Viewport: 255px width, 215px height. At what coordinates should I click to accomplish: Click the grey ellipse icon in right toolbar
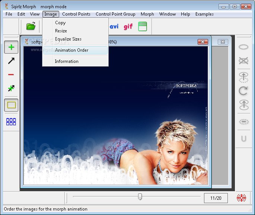click(243, 47)
